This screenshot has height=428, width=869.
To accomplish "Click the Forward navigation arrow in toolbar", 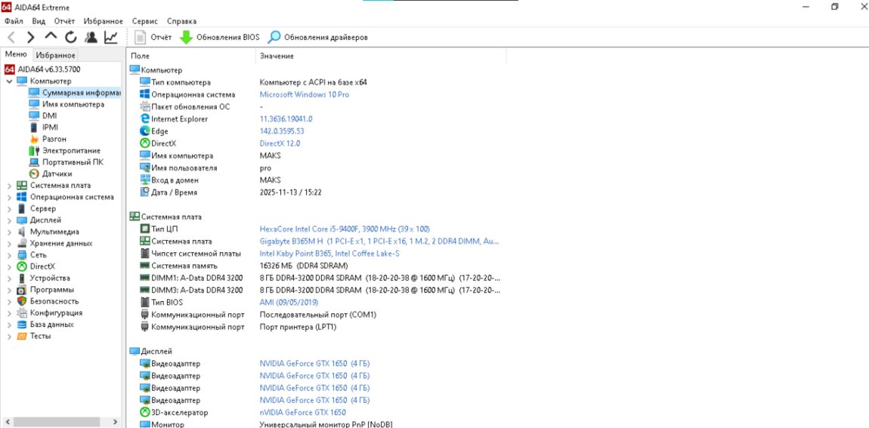I will point(31,37).
